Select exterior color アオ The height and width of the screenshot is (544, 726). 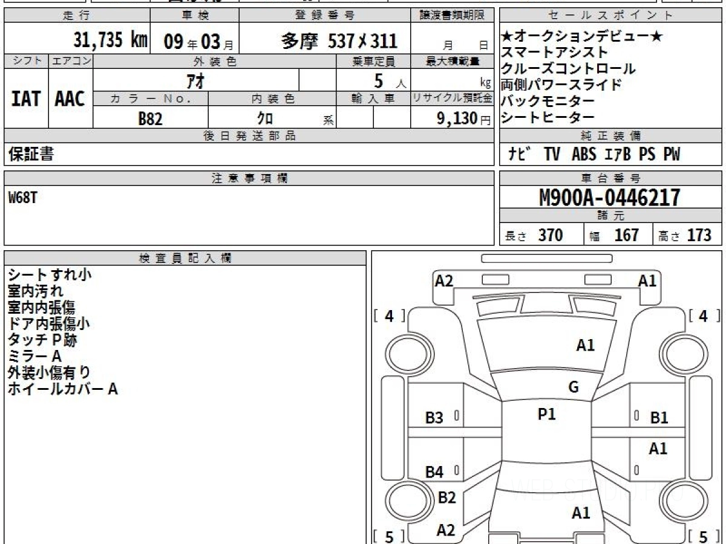[x=195, y=80]
